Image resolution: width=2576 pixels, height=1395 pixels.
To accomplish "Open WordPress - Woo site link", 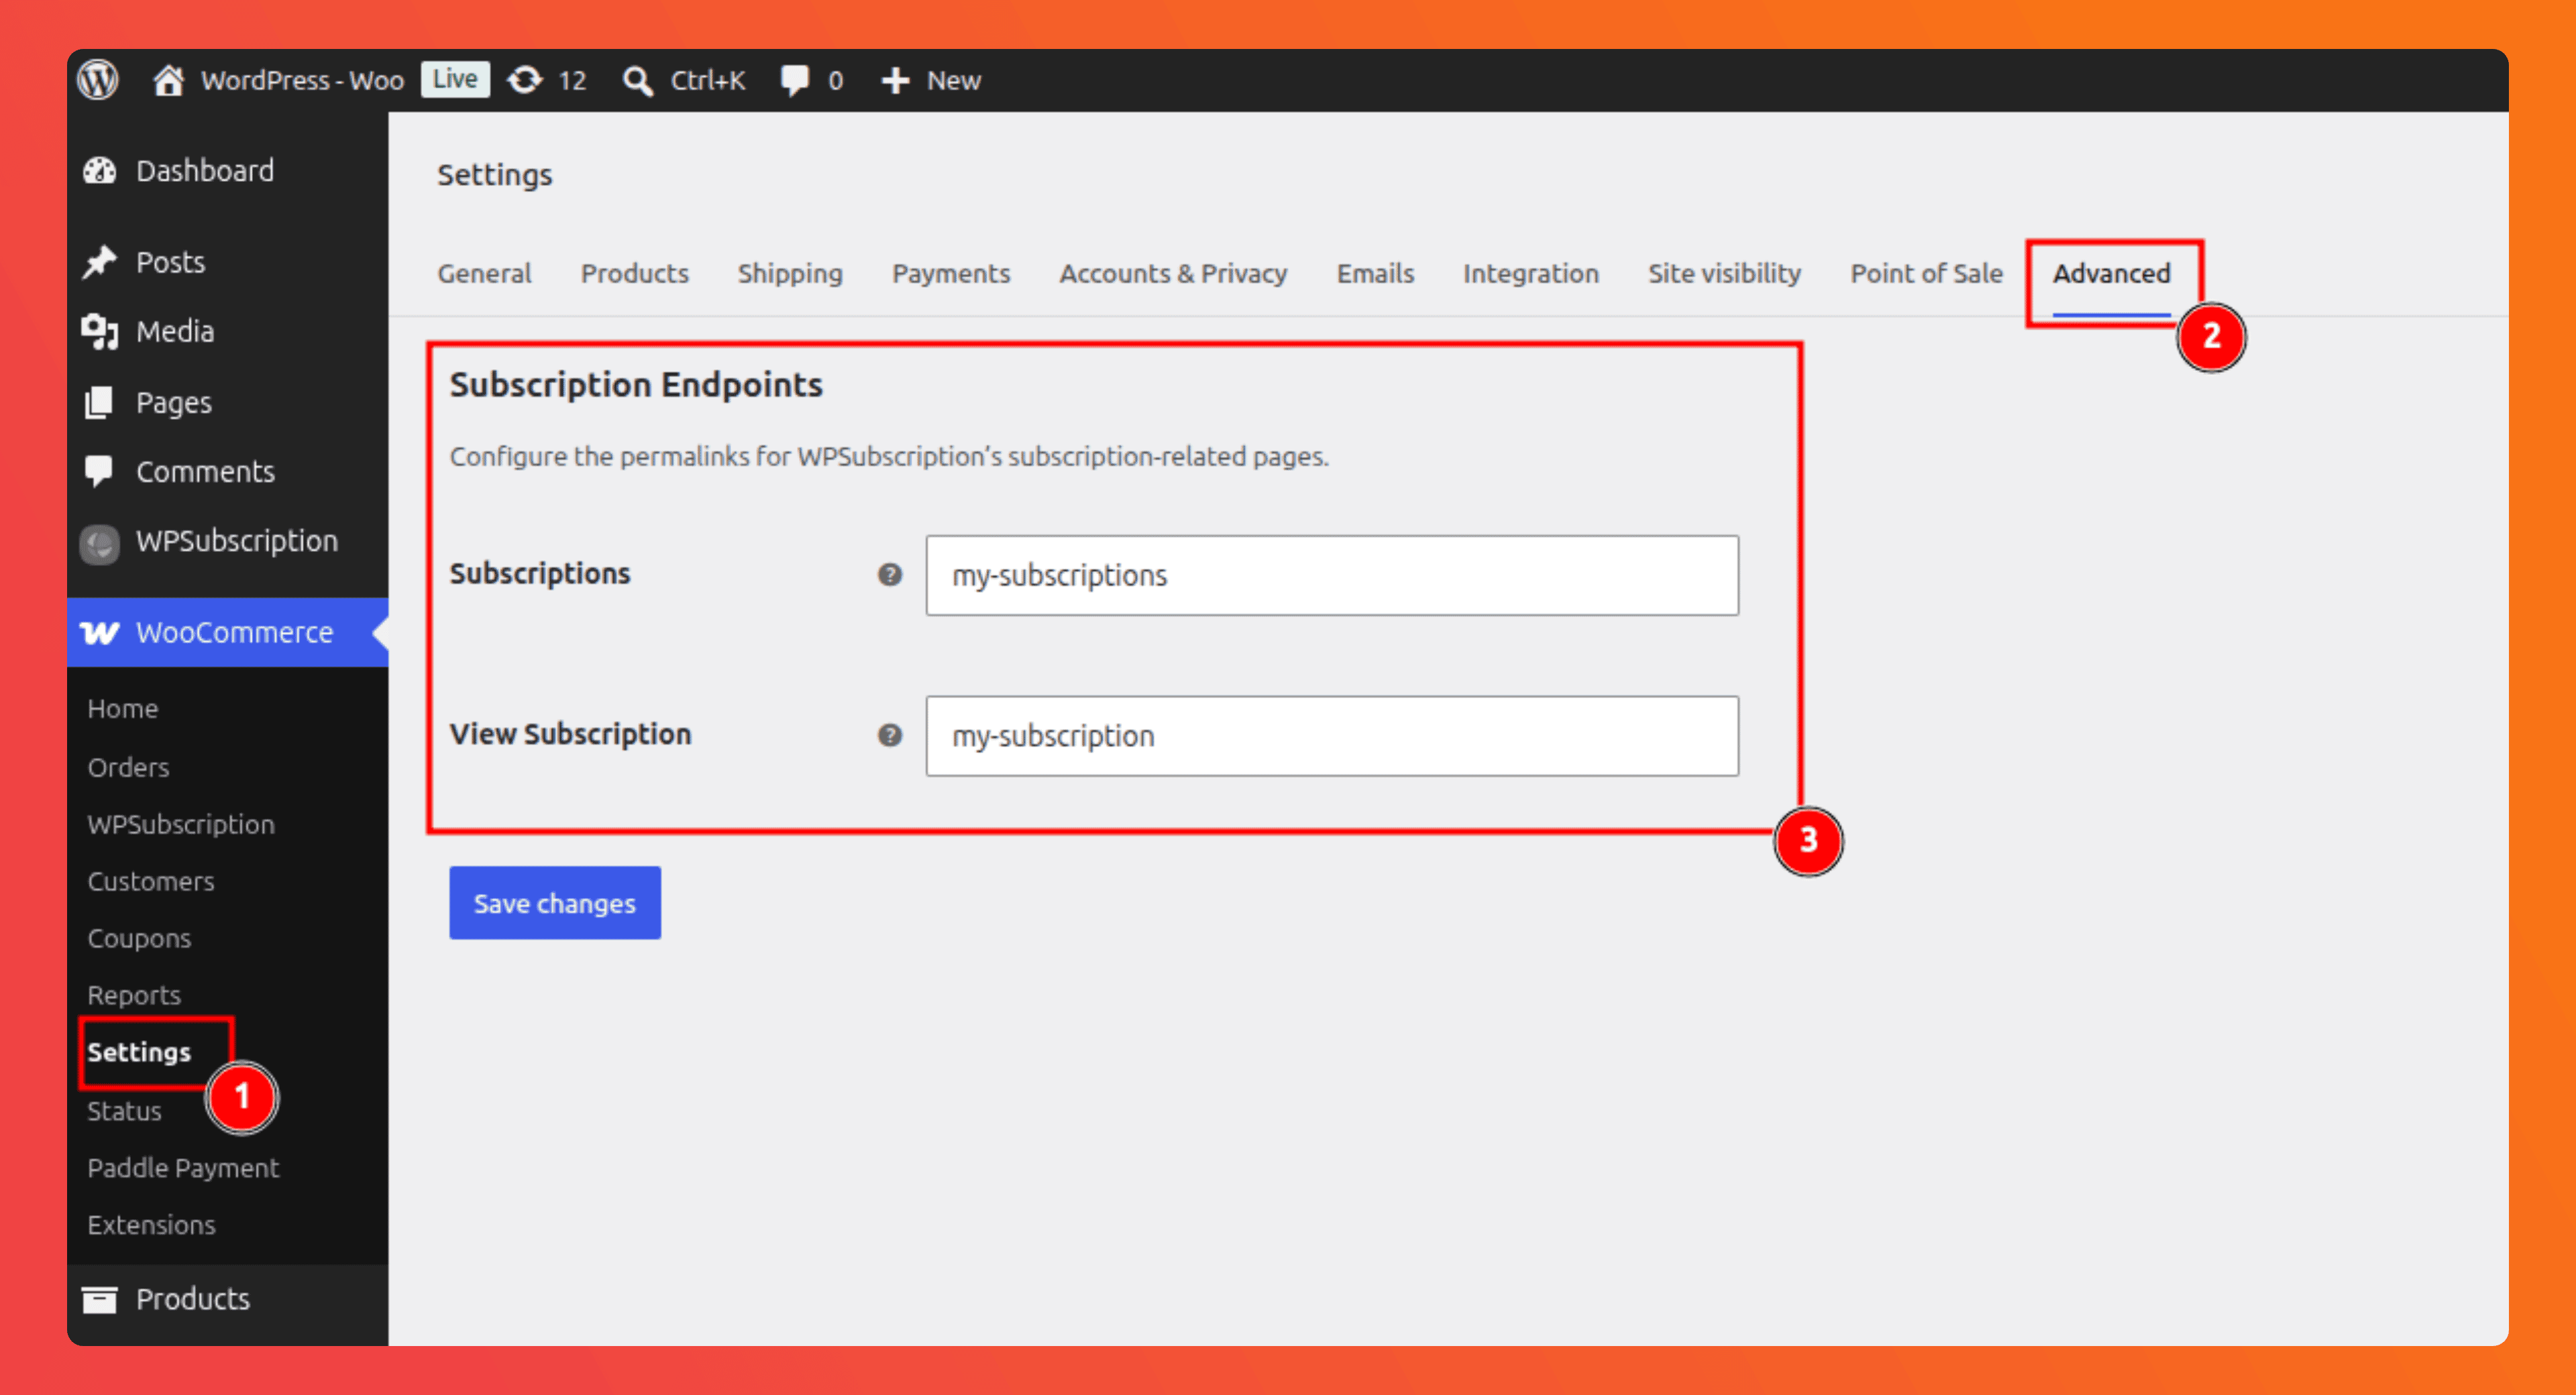I will click(x=302, y=80).
